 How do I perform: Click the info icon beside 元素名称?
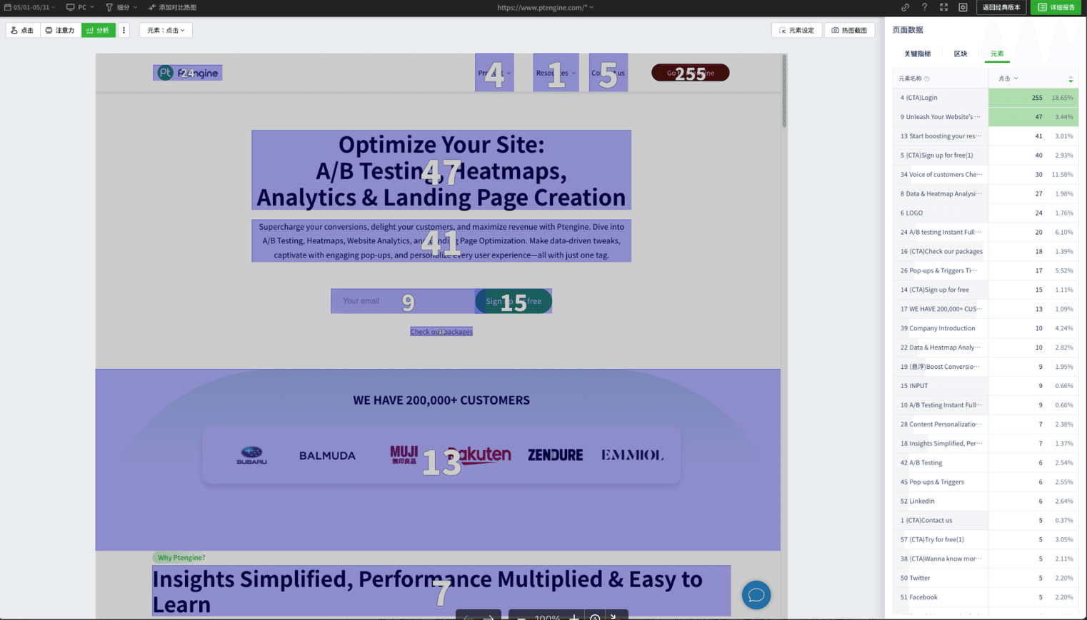[927, 78]
